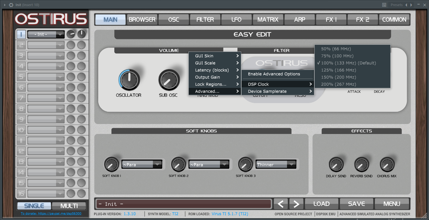Open the Soft Knob 2 '~Para' dropdown
This screenshot has height=220, width=429.
209,165
